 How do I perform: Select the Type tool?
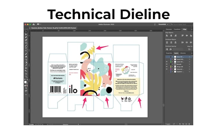(x=26, y=48)
